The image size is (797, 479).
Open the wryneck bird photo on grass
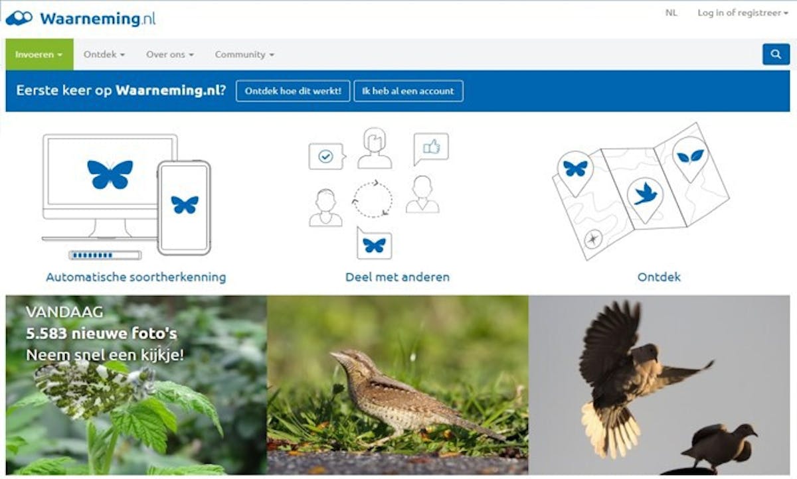398,385
